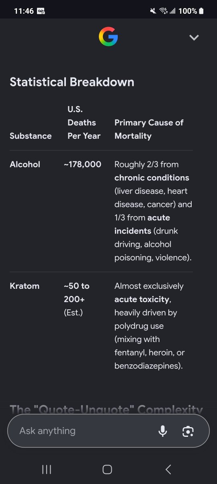
Task: Tap the Google G logo
Action: [x=108, y=37]
